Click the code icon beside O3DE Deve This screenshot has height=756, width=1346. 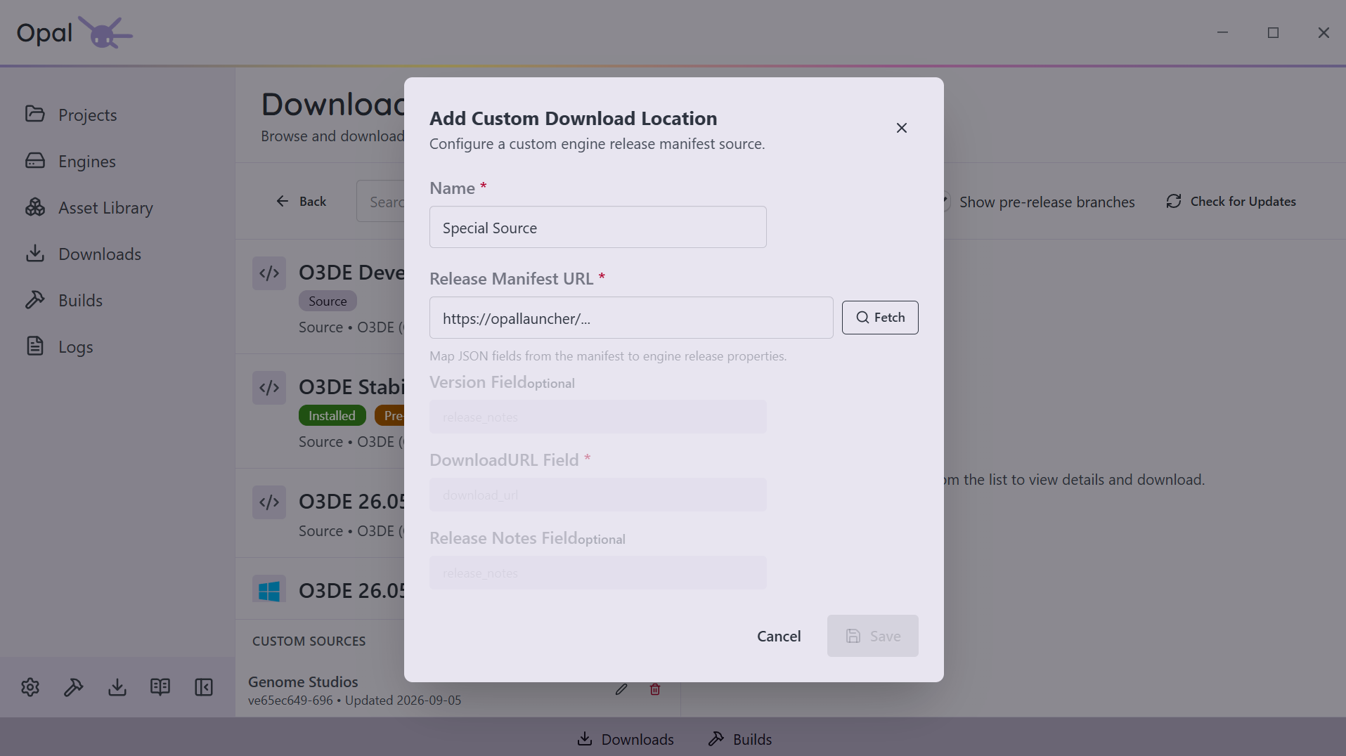tap(269, 273)
